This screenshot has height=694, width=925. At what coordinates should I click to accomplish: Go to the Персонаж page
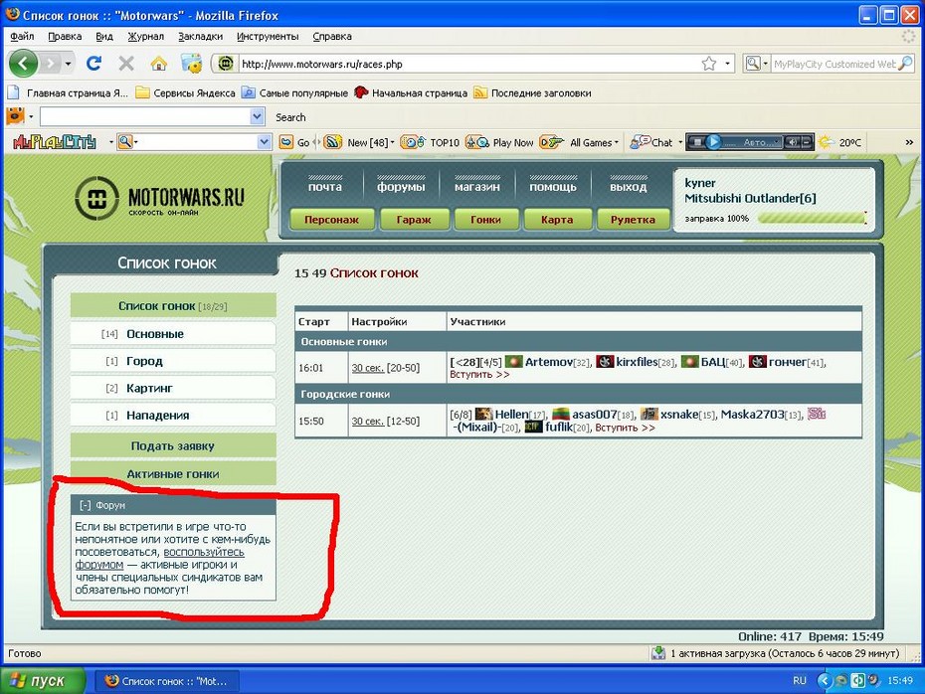point(331,220)
